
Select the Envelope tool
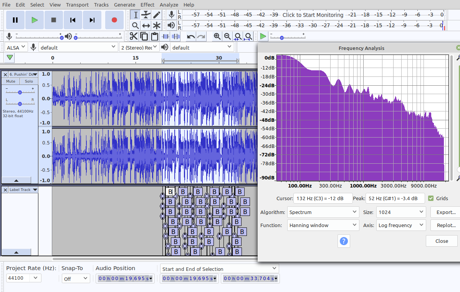pyautogui.click(x=146, y=15)
